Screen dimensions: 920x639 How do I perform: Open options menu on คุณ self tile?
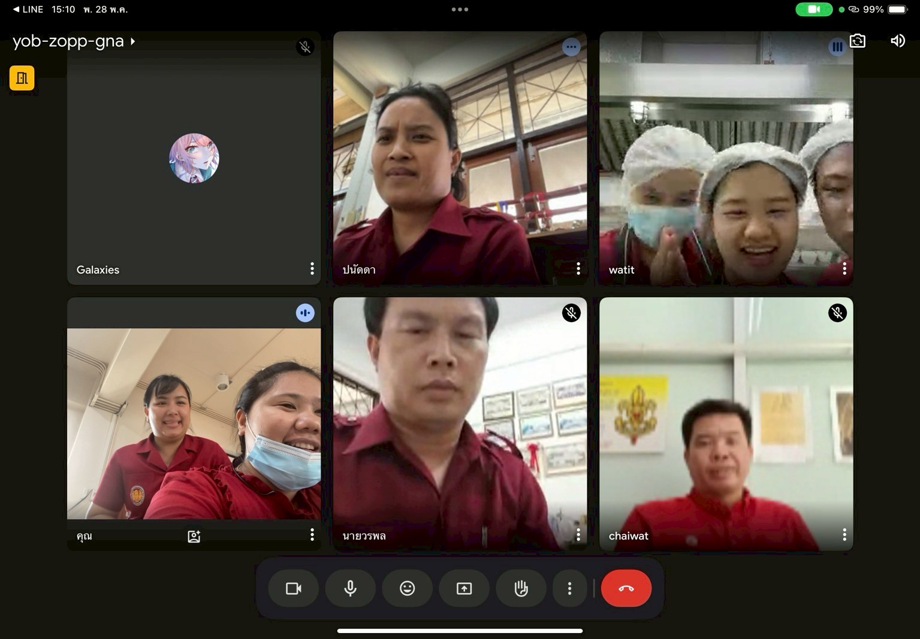[312, 534]
